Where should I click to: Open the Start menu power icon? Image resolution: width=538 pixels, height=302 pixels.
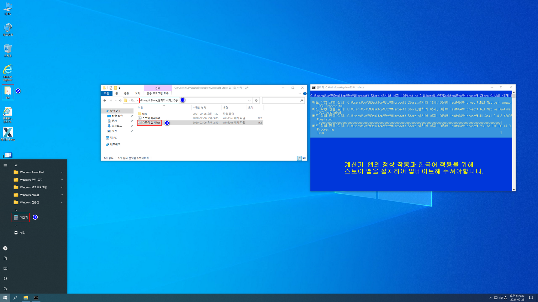(x=5, y=289)
